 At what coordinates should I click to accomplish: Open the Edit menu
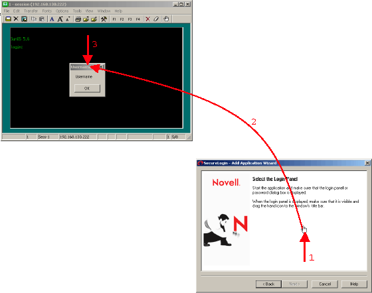point(17,11)
